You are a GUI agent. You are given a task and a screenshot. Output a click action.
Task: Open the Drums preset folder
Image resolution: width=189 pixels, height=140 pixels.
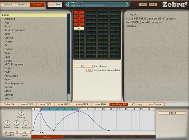point(8,42)
